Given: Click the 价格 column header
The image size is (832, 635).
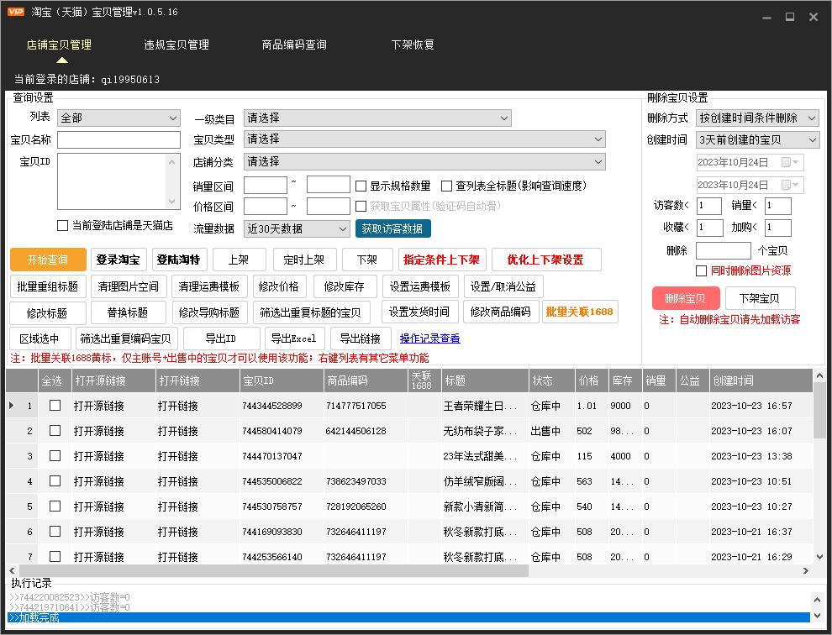Looking at the screenshot, I should point(591,380).
